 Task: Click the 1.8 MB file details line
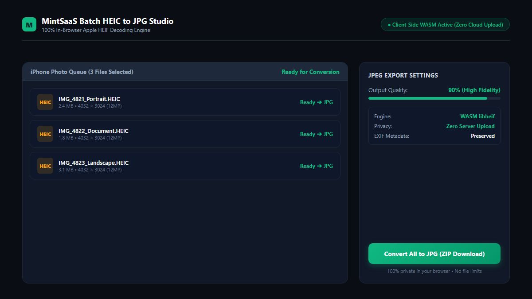pyautogui.click(x=90, y=138)
